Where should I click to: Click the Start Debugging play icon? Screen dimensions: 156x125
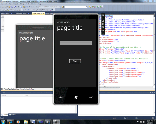click(x=37, y=7)
